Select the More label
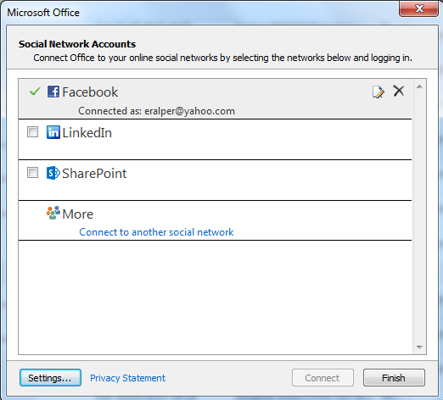Viewport: 443px width, 400px height. click(78, 214)
